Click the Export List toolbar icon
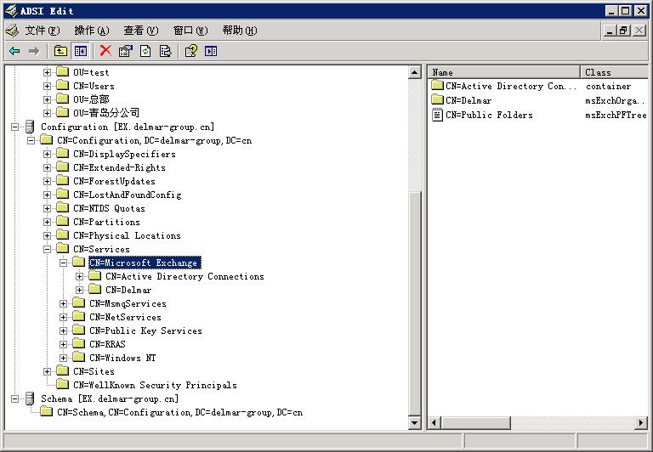This screenshot has width=653, height=452. tap(165, 51)
